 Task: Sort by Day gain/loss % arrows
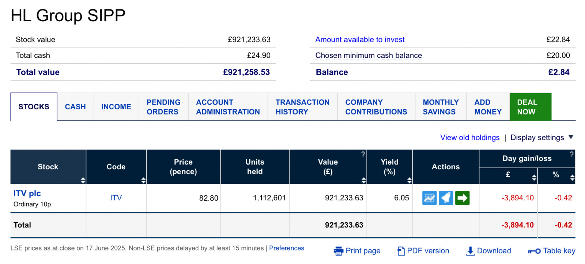click(572, 178)
